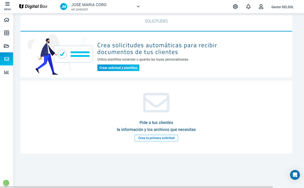
Task: Click the large envelope placeholder image
Action: [156, 103]
